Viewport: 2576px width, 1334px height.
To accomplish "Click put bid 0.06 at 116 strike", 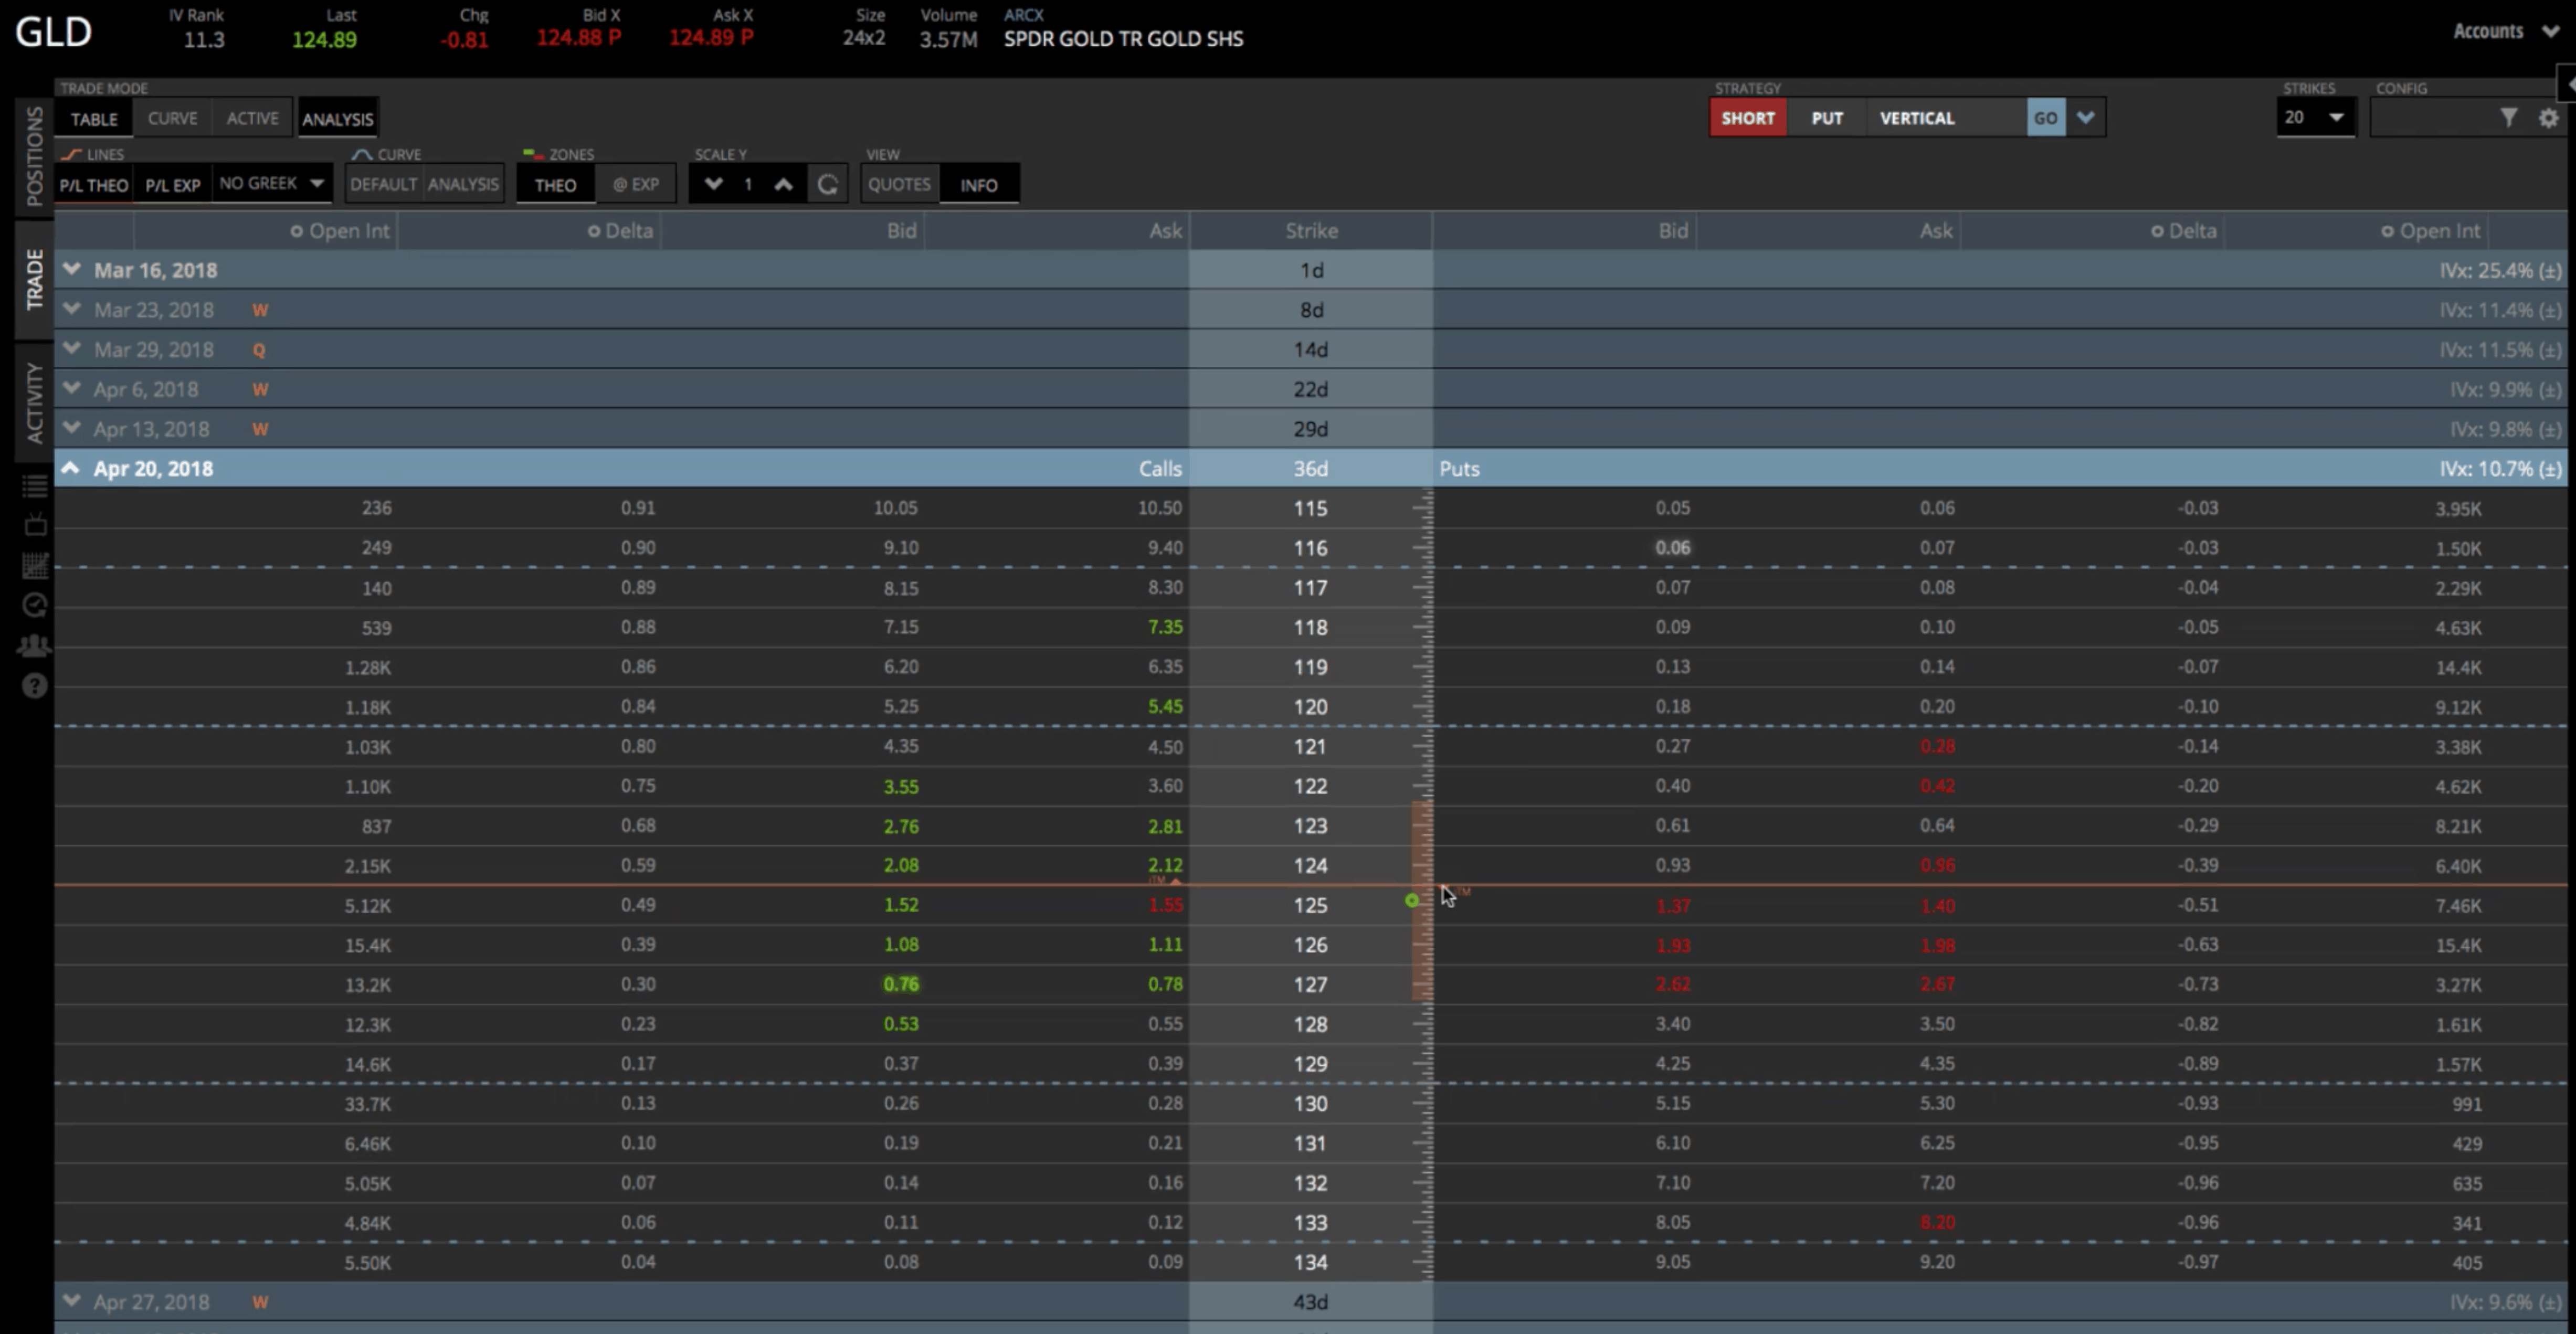I will pos(1672,548).
